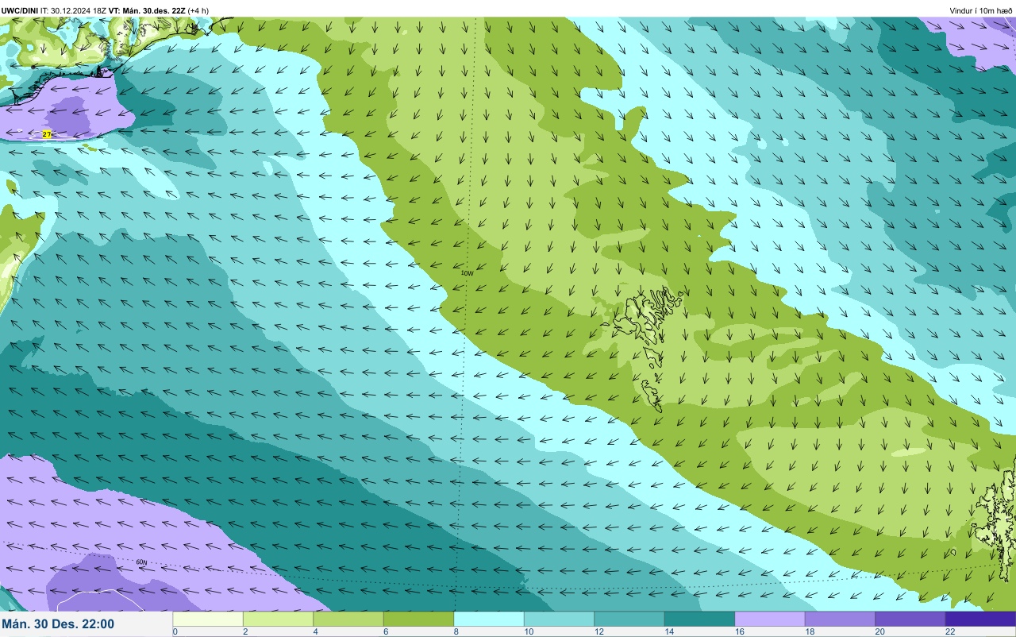The image size is (1016, 637).
Task: Select the darkest purple swatch above 22 m/s
Action: 980,619
